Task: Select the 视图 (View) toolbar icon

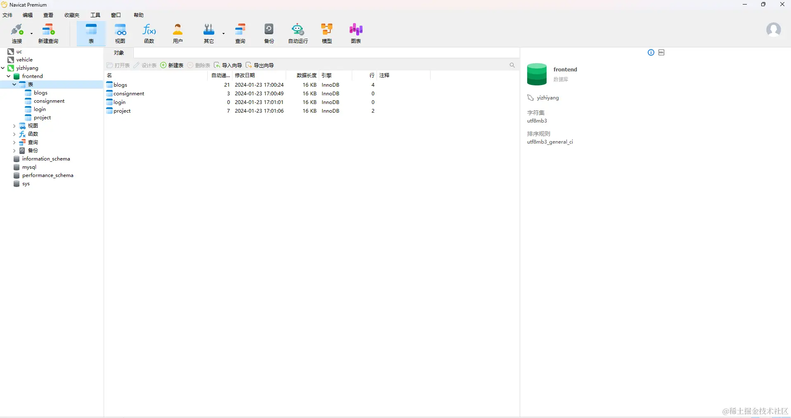Action: click(120, 33)
